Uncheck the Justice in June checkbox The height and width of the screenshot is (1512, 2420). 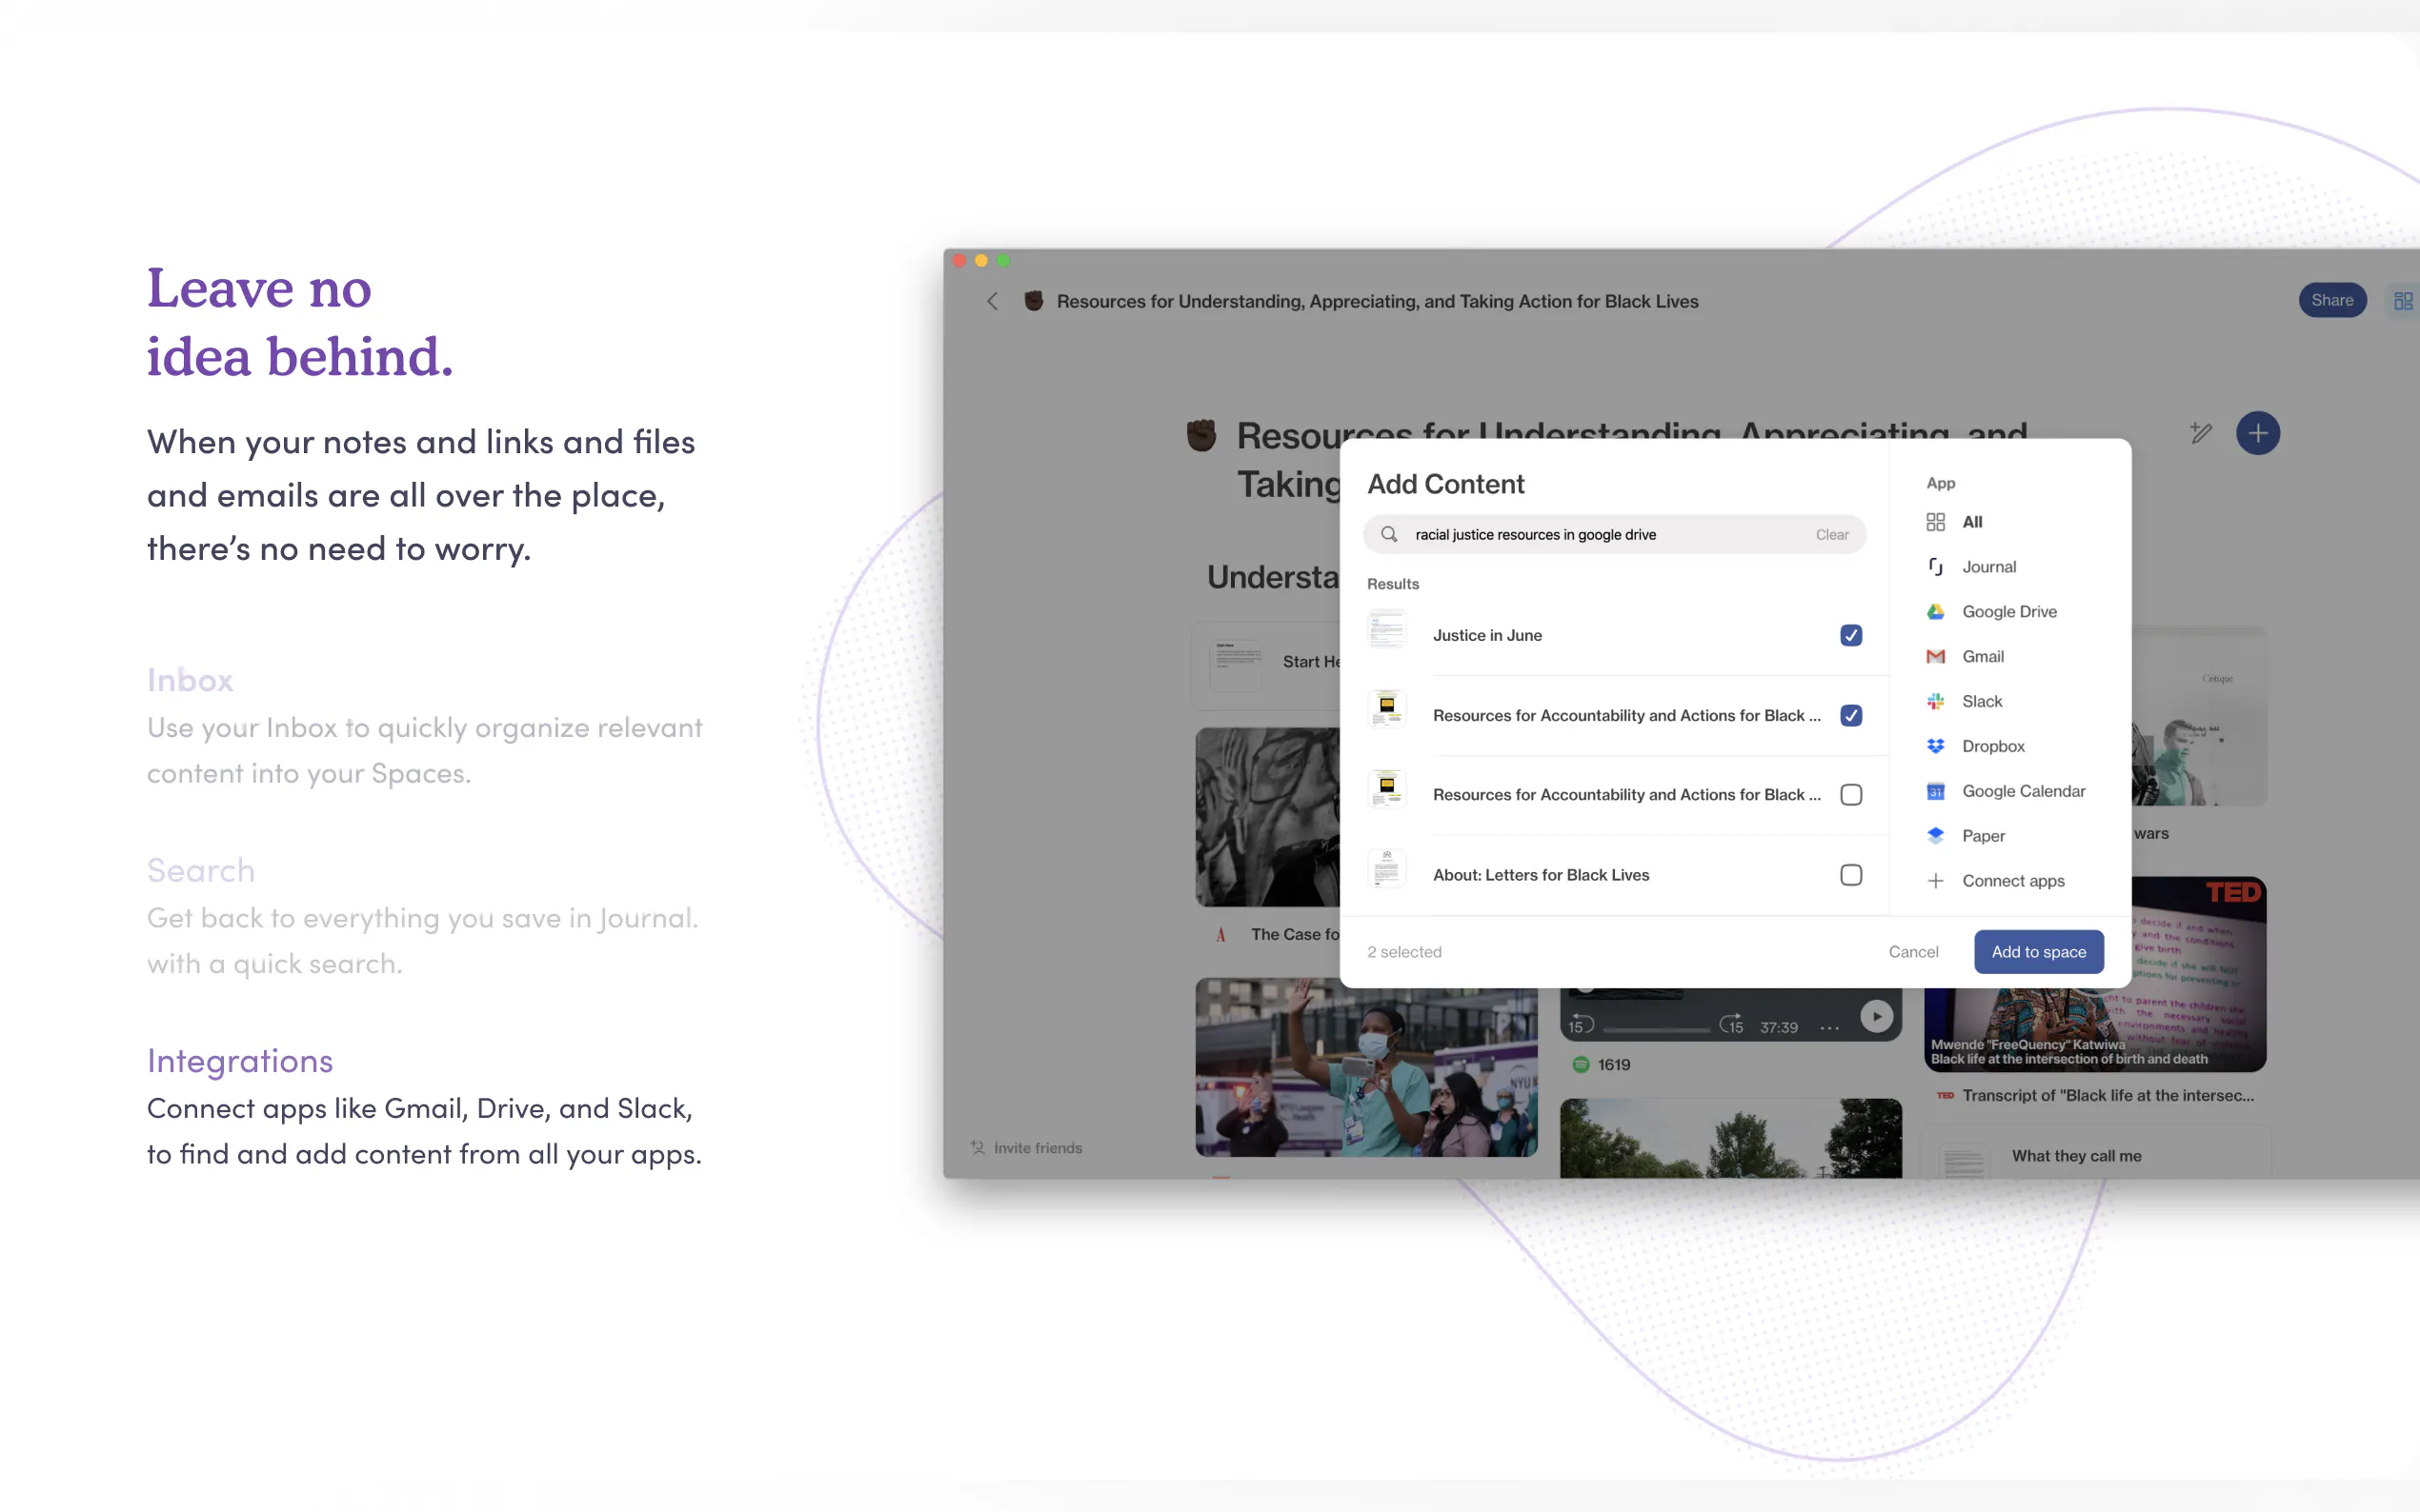tap(1851, 635)
